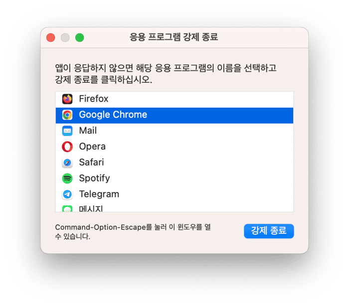Image resolution: width=349 pixels, height=307 pixels.
Task: Click the Google Chrome icon
Action: pos(67,115)
